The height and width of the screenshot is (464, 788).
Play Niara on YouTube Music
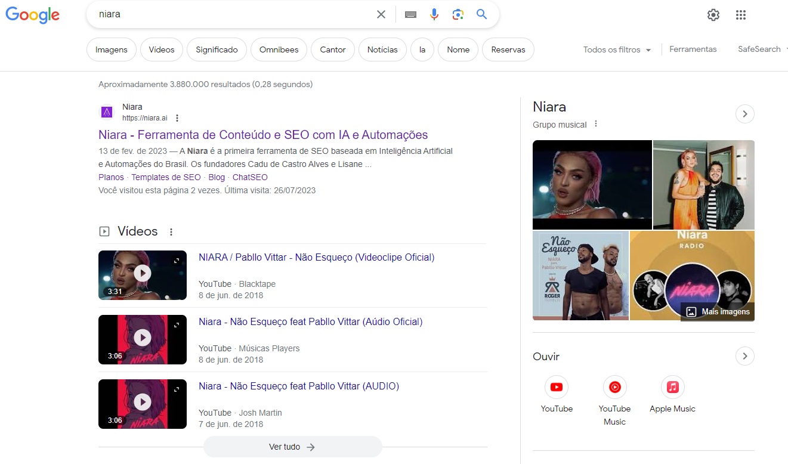(x=614, y=386)
